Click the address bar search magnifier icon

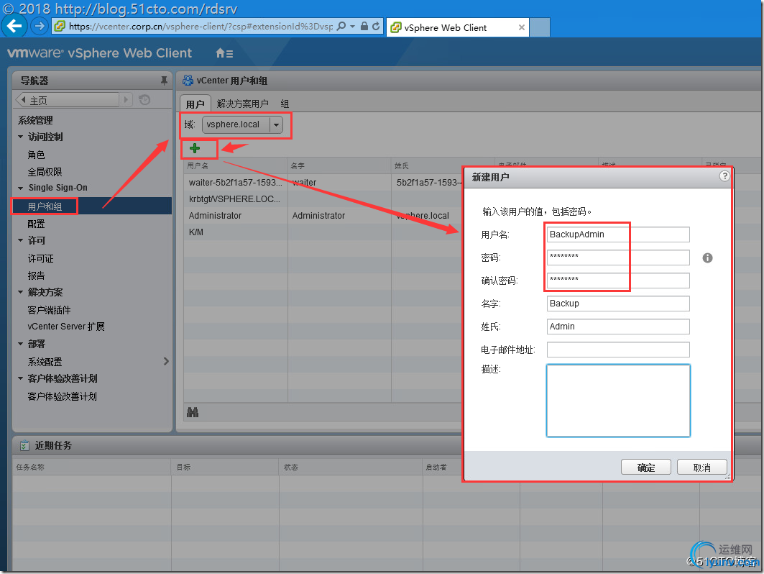341,26
